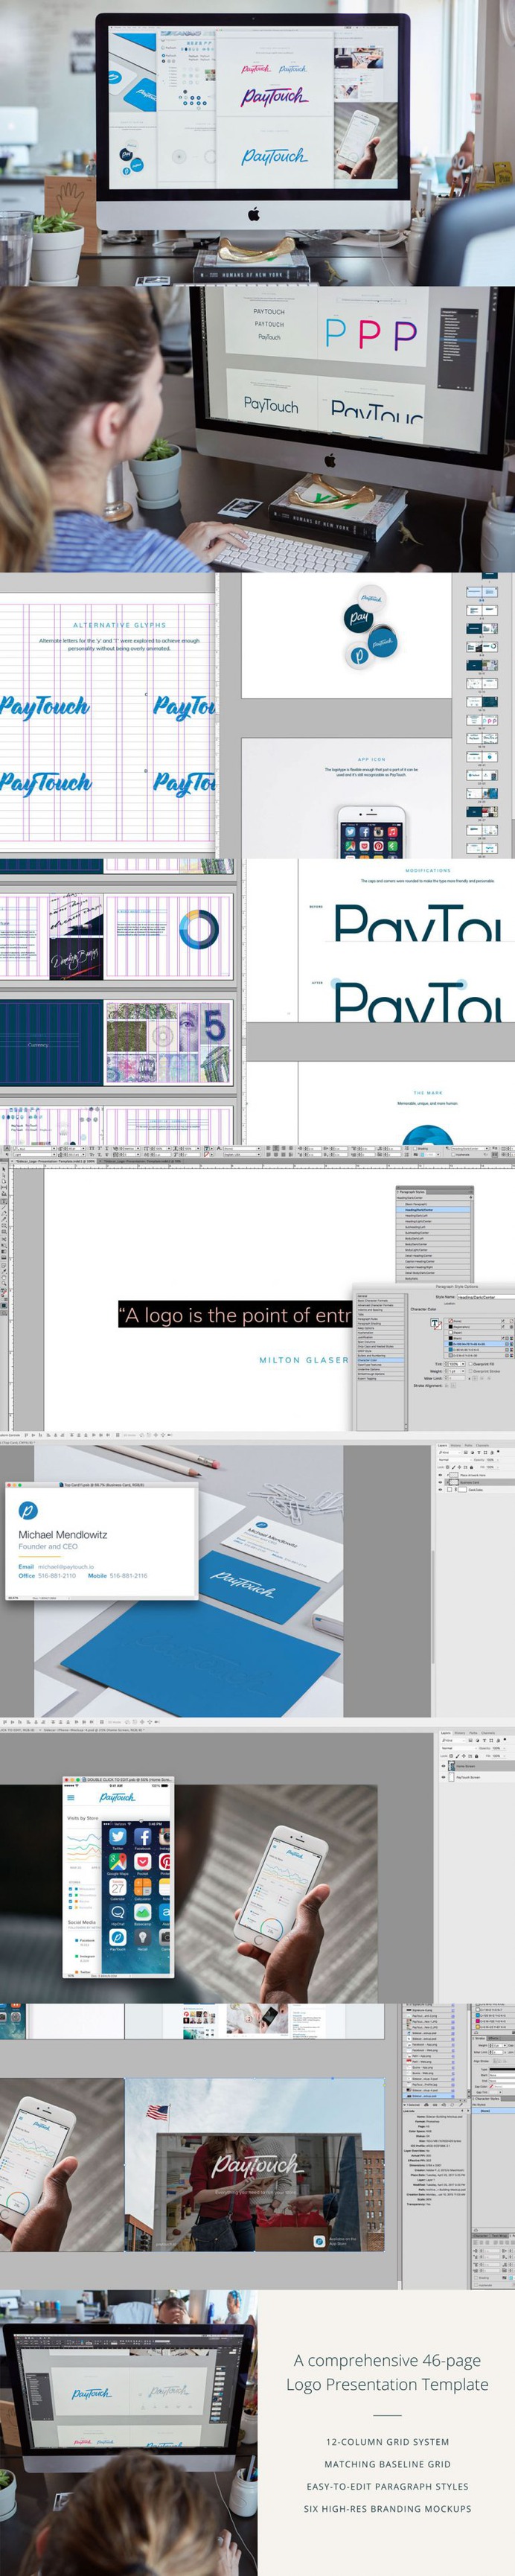Open the Tint percentage dropdown

coord(464,1363)
